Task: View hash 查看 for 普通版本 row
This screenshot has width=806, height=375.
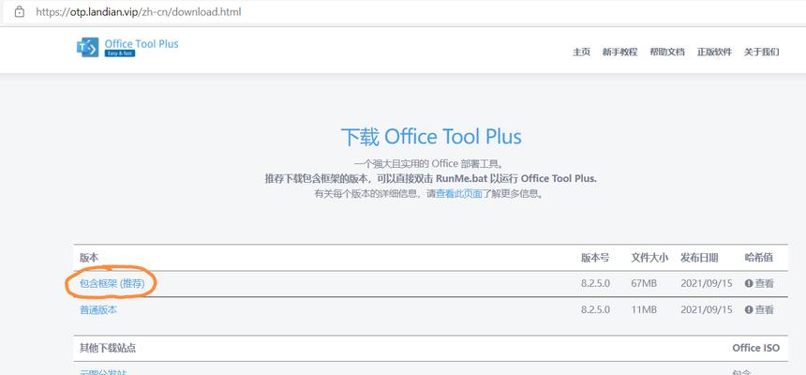Action: 764,309
